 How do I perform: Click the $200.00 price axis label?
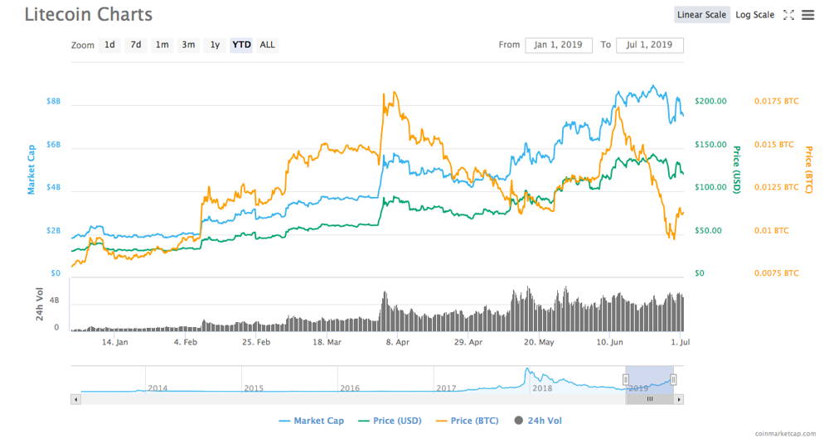(x=710, y=101)
